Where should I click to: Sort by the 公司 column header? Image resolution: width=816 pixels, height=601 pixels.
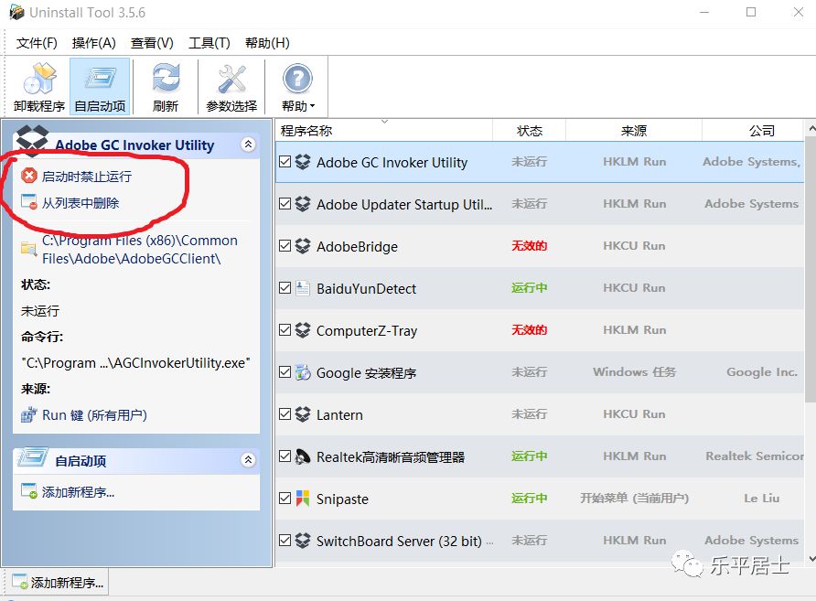pyautogui.click(x=753, y=130)
